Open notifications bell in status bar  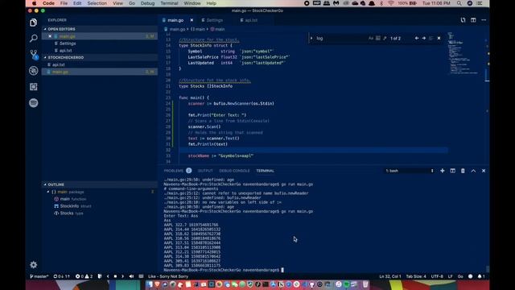point(480,276)
